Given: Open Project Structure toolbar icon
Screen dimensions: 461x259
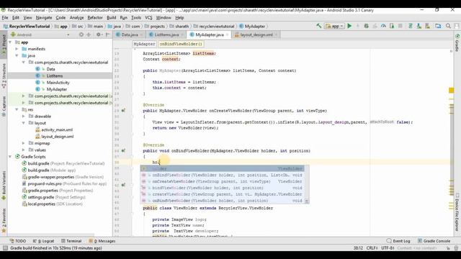Looking at the screenshot, I should click(438, 26).
